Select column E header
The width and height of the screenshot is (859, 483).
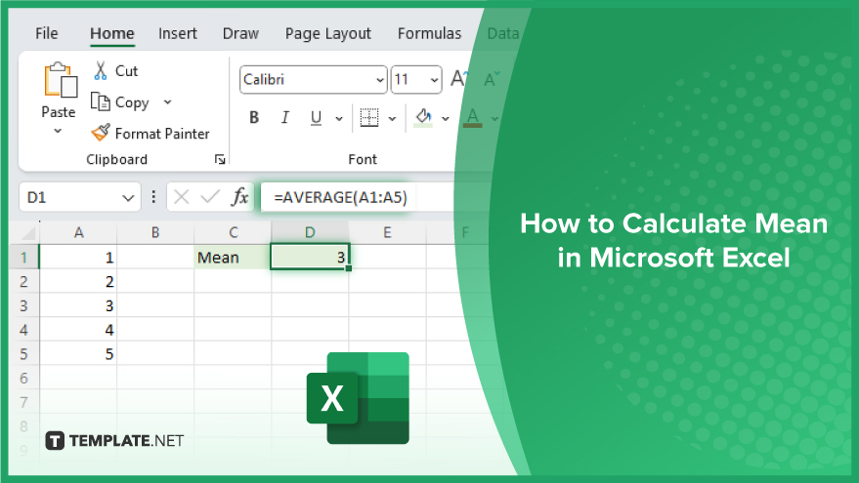(x=387, y=232)
